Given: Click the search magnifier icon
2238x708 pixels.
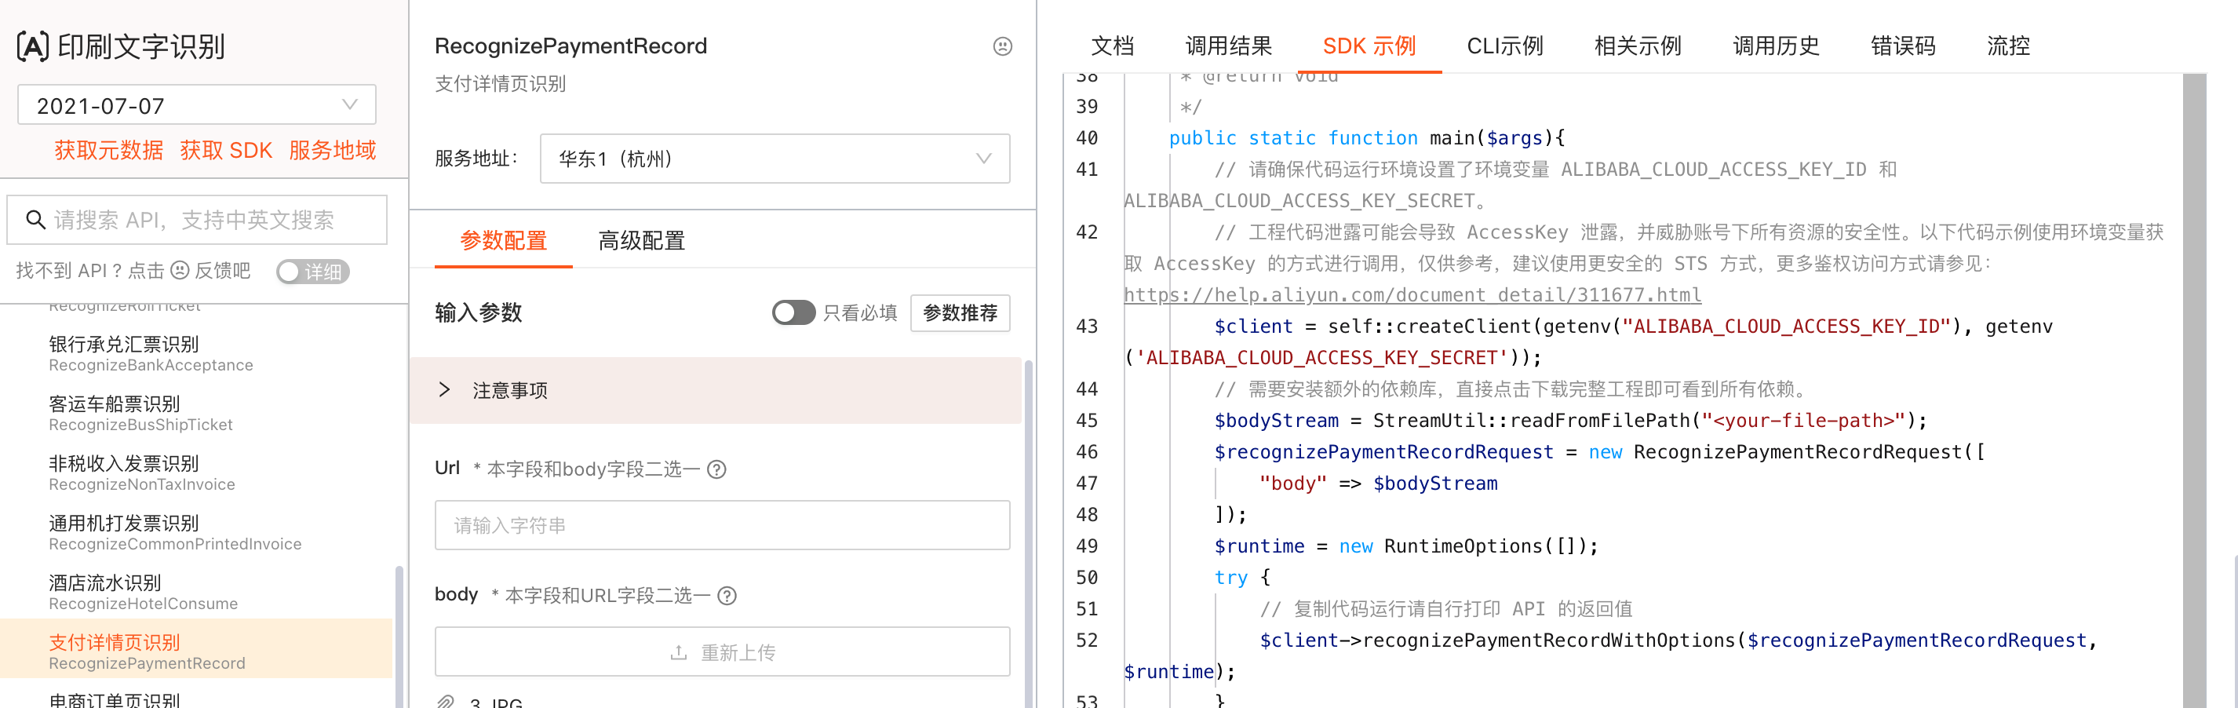Looking at the screenshot, I should coord(35,220).
